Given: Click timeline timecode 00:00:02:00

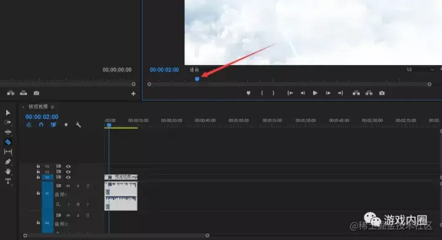Looking at the screenshot, I should point(42,117).
